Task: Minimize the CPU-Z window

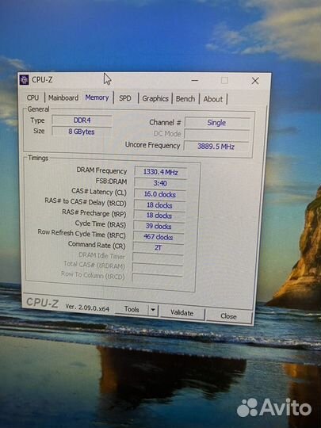Action: 195,80
